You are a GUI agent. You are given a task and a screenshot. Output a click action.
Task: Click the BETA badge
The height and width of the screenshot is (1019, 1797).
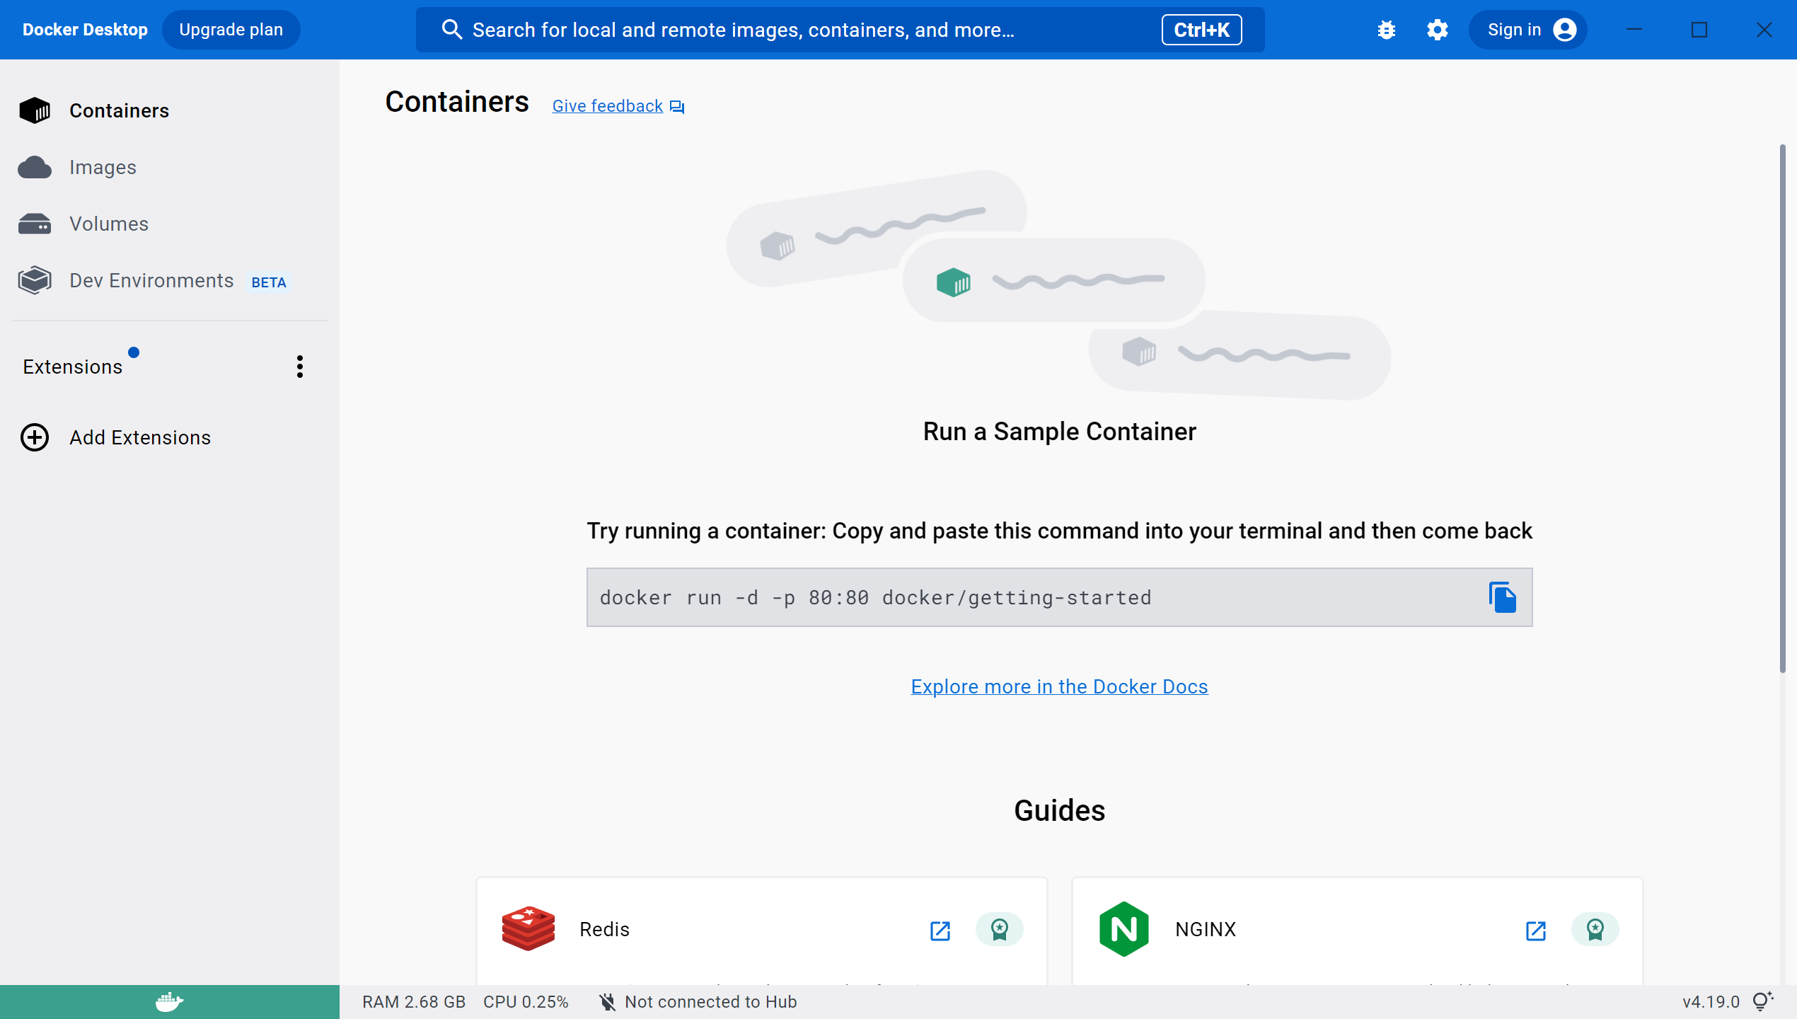pos(269,282)
